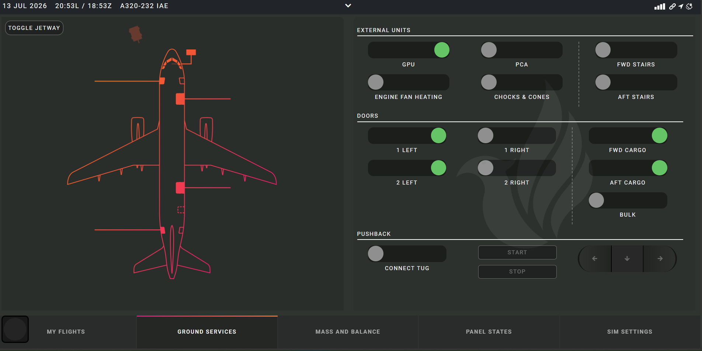702x351 pixels.
Task: Open the 1 Right door toggle
Action: pos(517,135)
